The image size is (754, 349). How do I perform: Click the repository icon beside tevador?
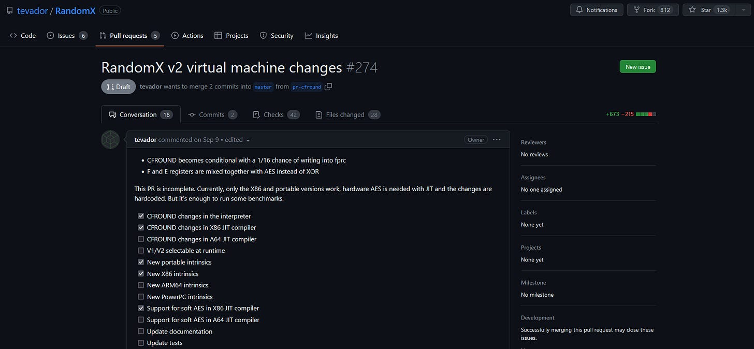[10, 10]
